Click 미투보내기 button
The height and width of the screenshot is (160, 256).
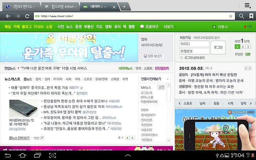153,56
